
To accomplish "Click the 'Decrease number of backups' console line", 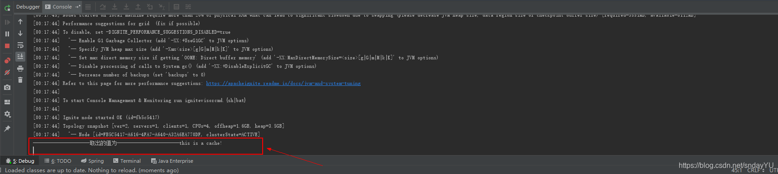I will pyautogui.click(x=119, y=75).
